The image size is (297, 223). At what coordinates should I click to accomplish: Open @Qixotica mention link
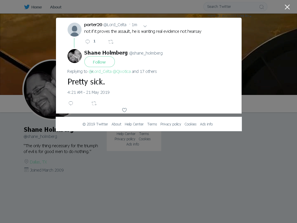point(122,71)
